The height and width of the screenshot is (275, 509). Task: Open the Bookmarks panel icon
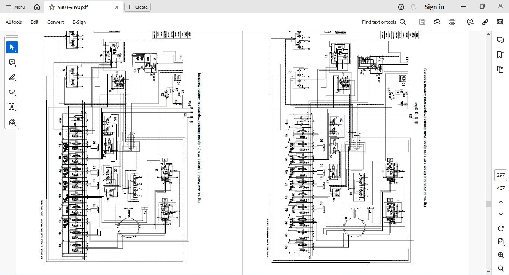click(x=500, y=55)
